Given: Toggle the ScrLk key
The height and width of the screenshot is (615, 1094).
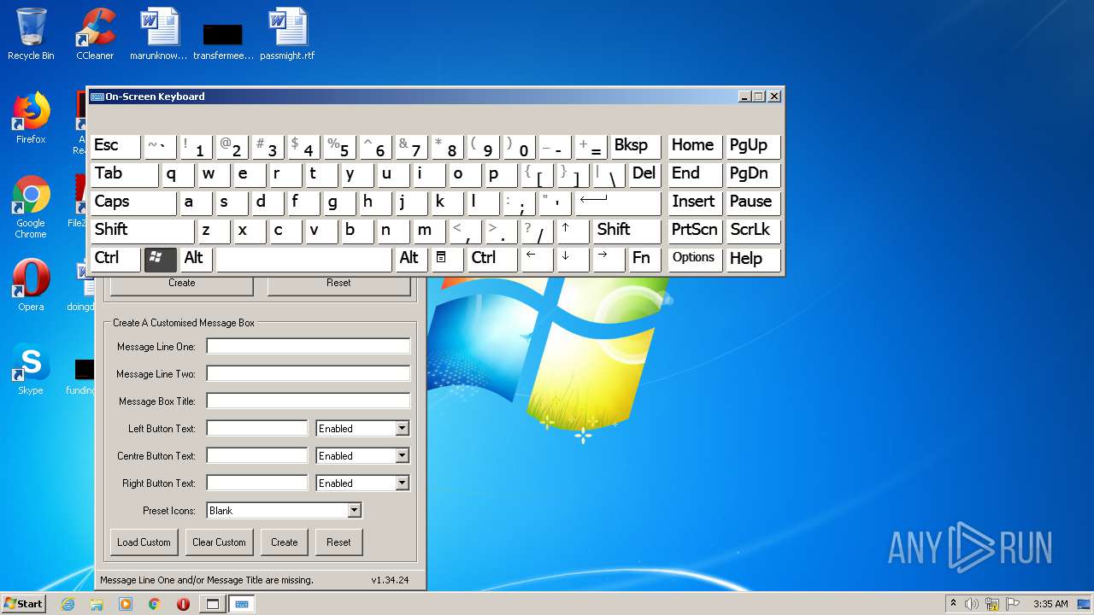Looking at the screenshot, I should pyautogui.click(x=753, y=231).
